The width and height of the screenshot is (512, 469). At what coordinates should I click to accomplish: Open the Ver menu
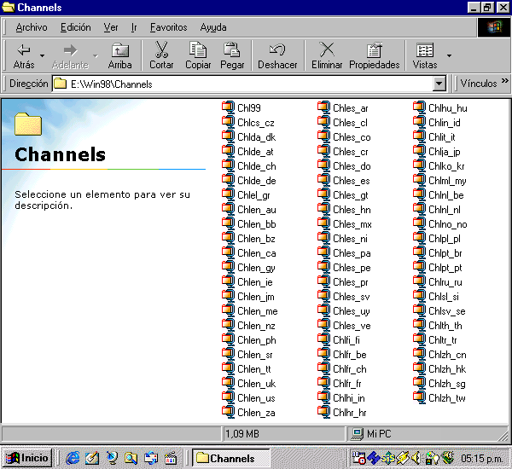[111, 27]
